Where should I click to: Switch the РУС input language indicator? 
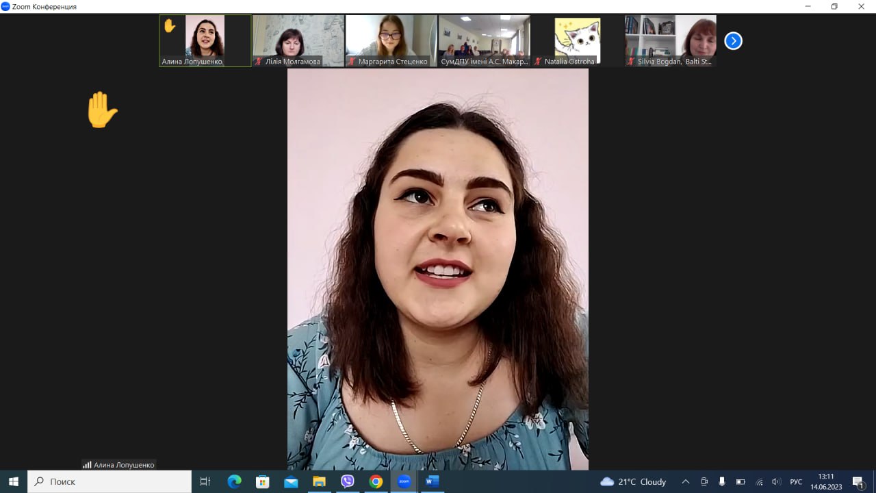[x=796, y=481]
